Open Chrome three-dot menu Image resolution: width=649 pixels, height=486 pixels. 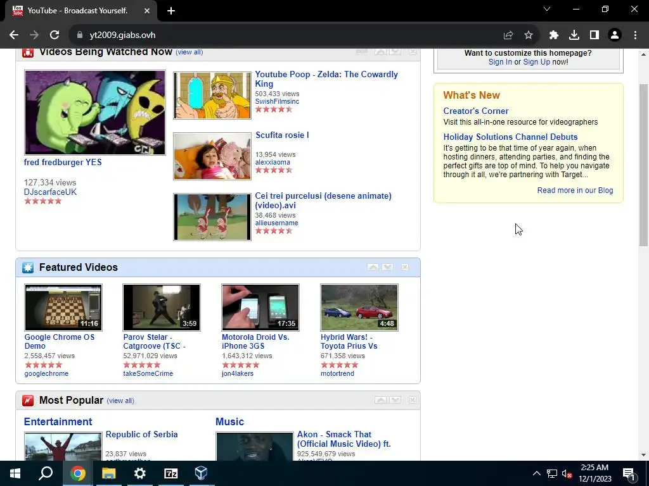coord(635,35)
